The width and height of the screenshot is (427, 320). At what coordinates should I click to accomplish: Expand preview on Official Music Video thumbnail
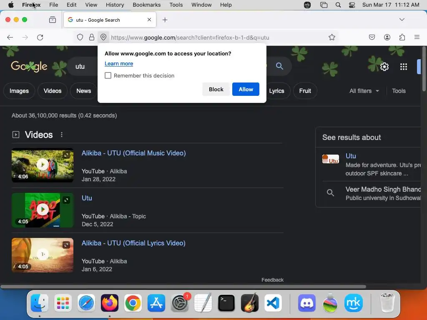(x=66, y=155)
